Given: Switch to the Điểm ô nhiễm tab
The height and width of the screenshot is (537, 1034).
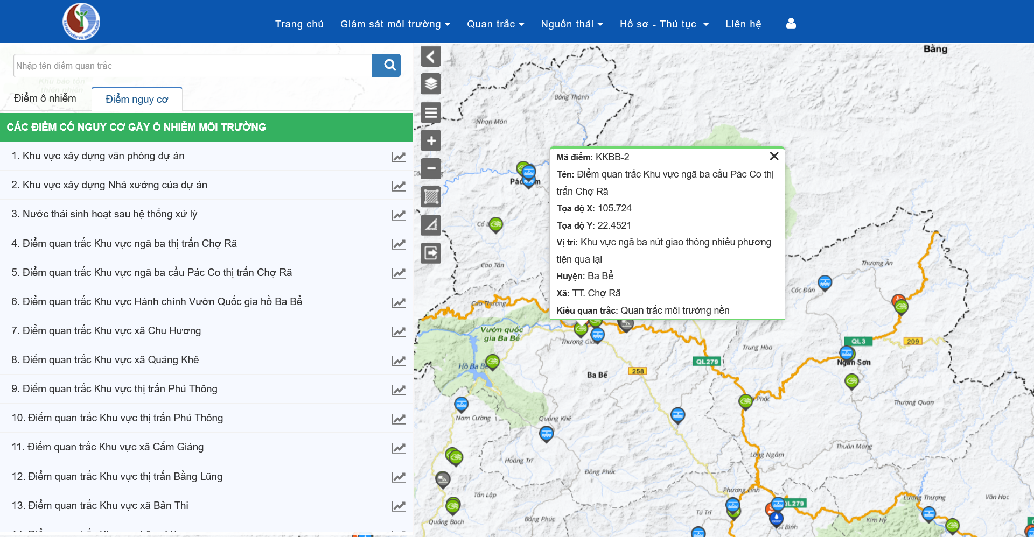Looking at the screenshot, I should pyautogui.click(x=45, y=98).
